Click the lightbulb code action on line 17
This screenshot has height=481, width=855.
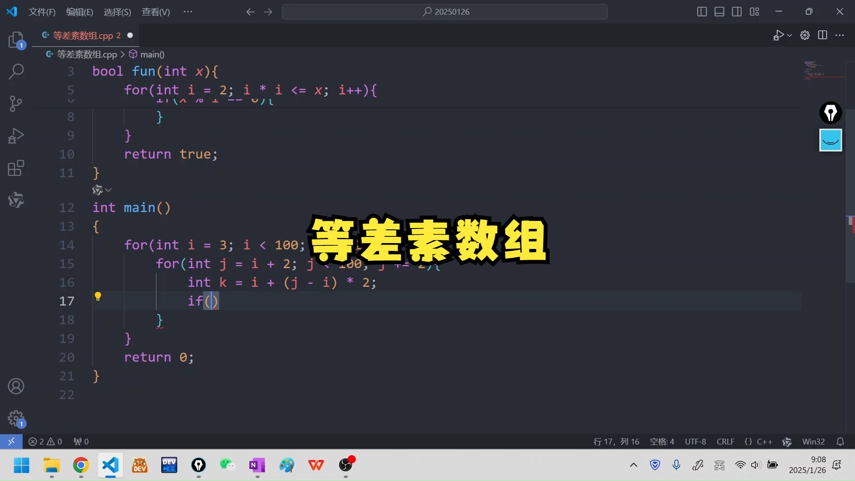click(x=98, y=297)
